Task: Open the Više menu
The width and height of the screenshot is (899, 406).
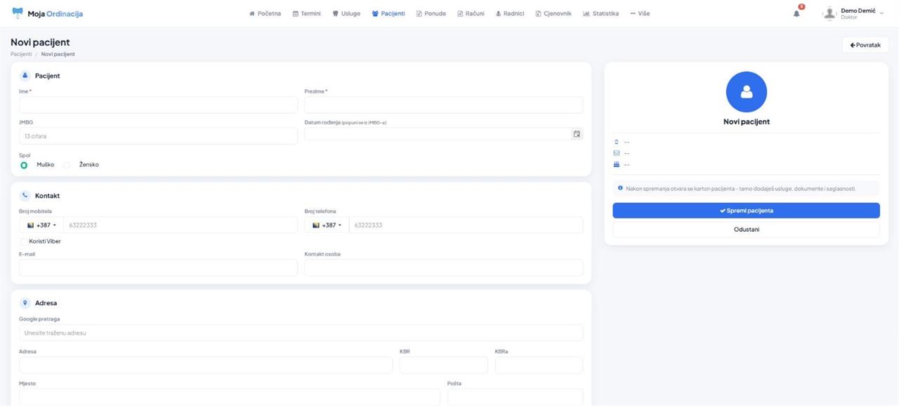Action: [640, 13]
